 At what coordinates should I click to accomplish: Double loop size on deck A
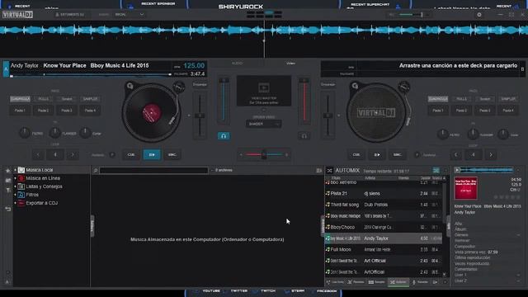(73, 154)
